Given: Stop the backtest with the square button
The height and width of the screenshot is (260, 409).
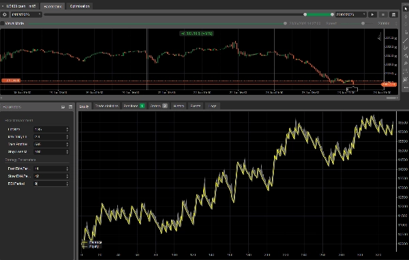Looking at the screenshot, I should pos(383,14).
